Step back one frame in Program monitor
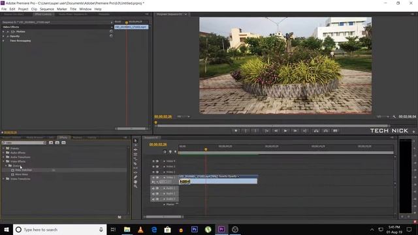418x235 pixels. (276, 131)
